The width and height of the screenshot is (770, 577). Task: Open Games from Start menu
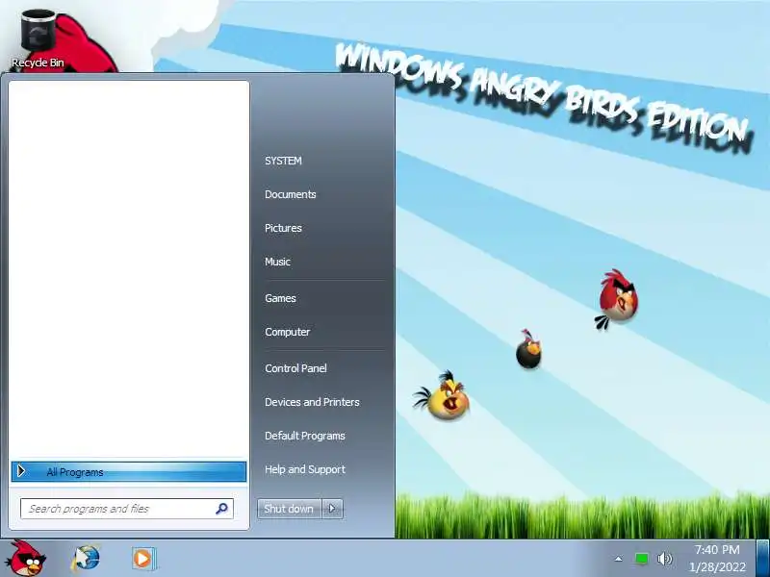coord(280,298)
